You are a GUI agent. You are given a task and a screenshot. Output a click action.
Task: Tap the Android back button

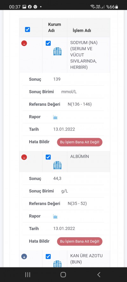click(x=99, y=274)
